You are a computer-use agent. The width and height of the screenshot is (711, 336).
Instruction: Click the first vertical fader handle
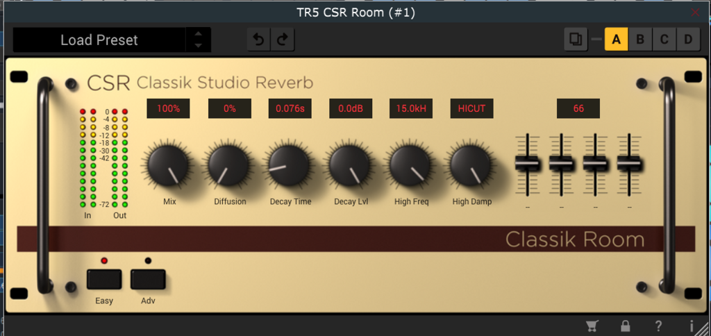(x=528, y=162)
